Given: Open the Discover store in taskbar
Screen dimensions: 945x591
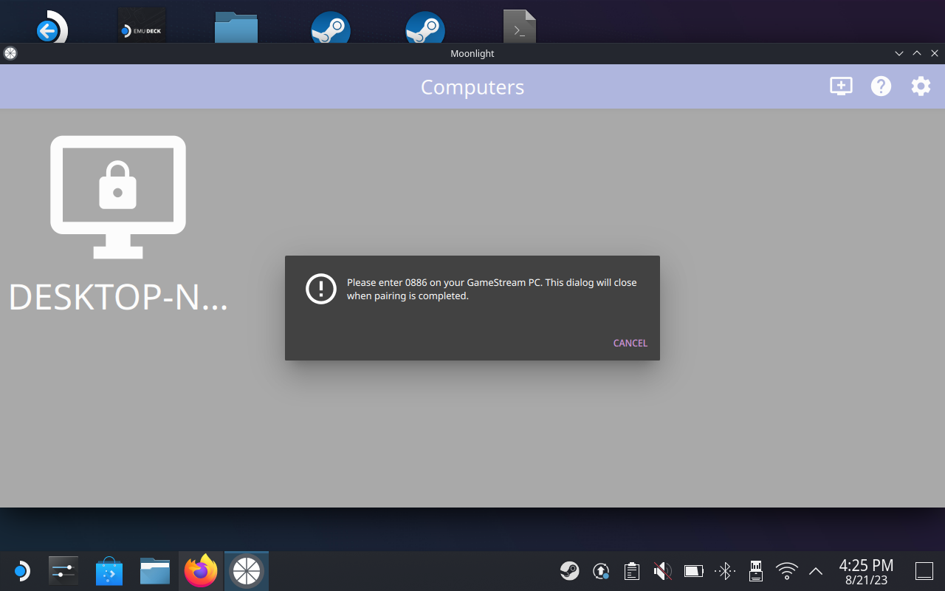Looking at the screenshot, I should (x=109, y=571).
